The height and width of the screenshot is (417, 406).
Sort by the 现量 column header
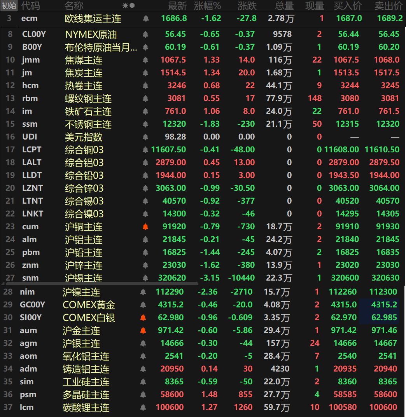[x=315, y=5]
